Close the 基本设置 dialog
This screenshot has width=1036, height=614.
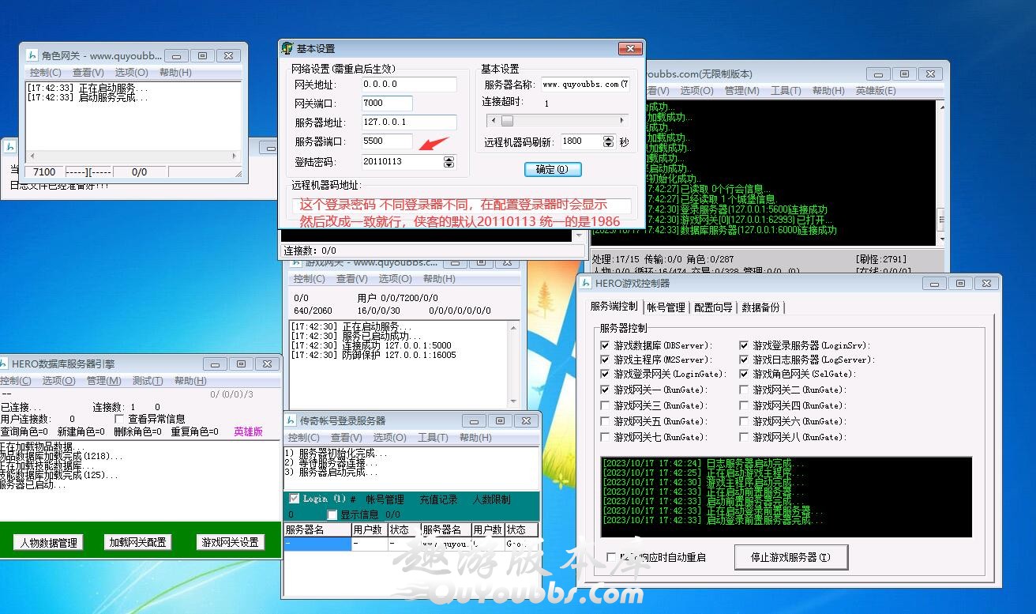coord(629,49)
